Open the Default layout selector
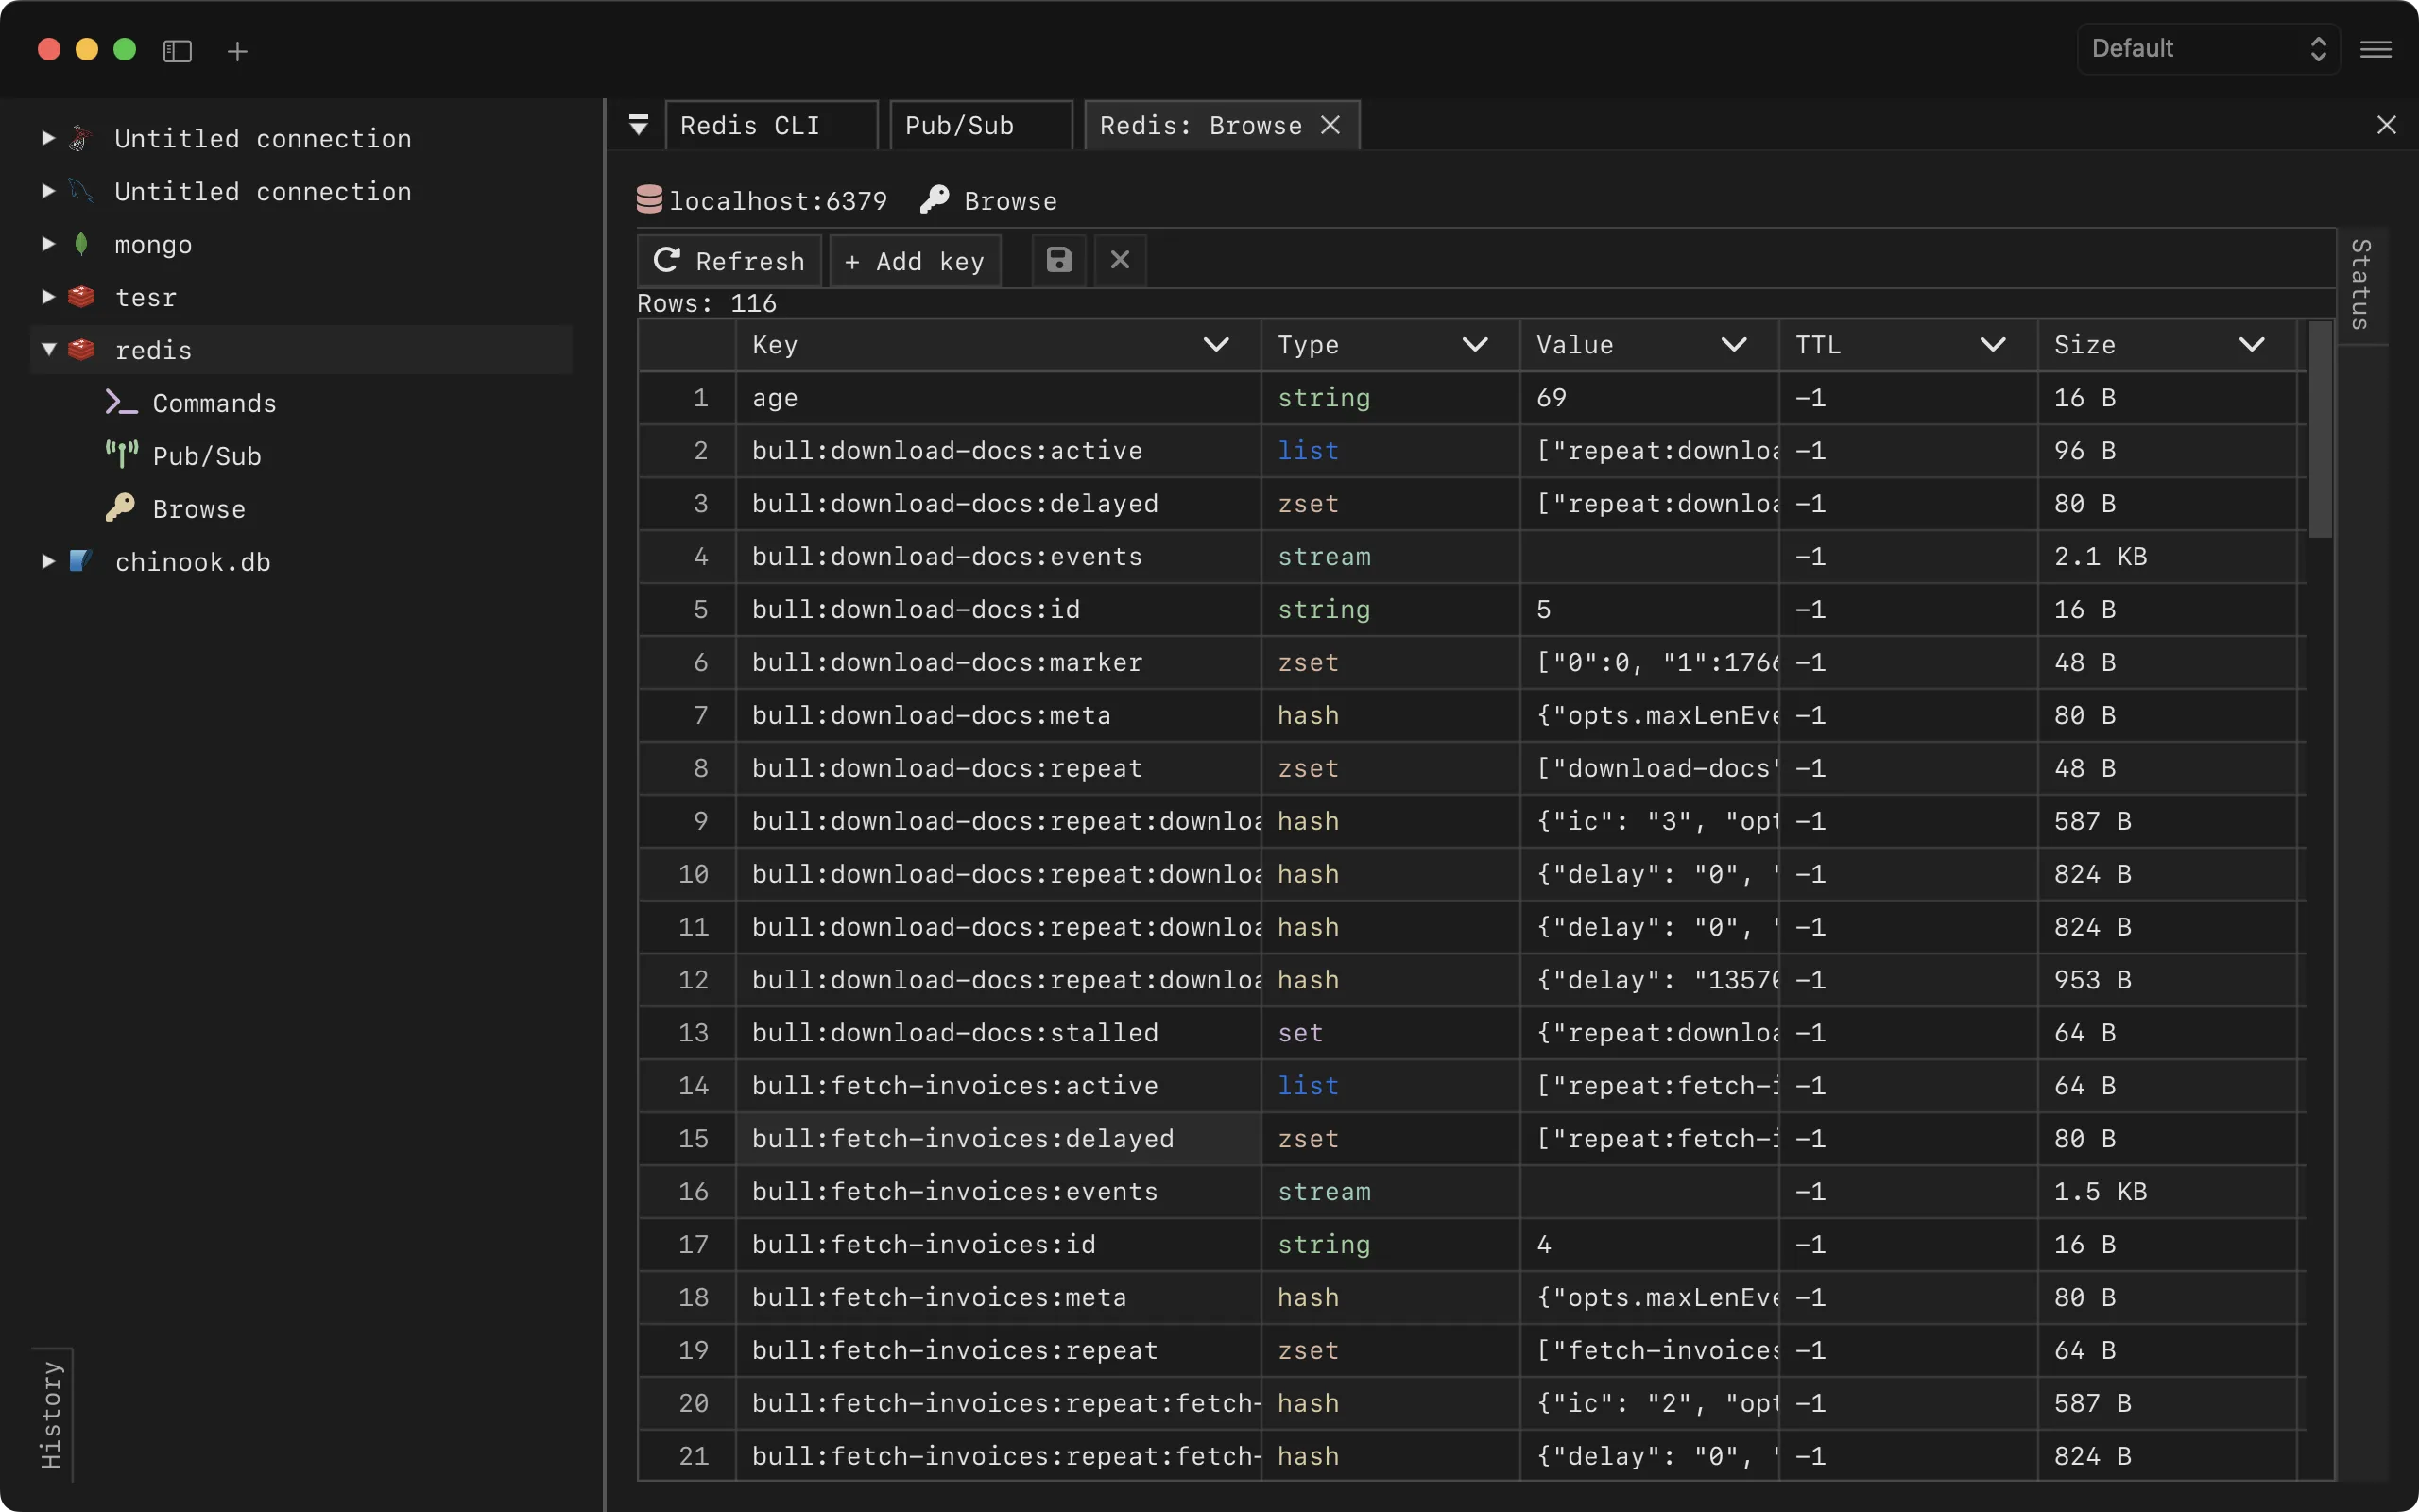 (2207, 49)
